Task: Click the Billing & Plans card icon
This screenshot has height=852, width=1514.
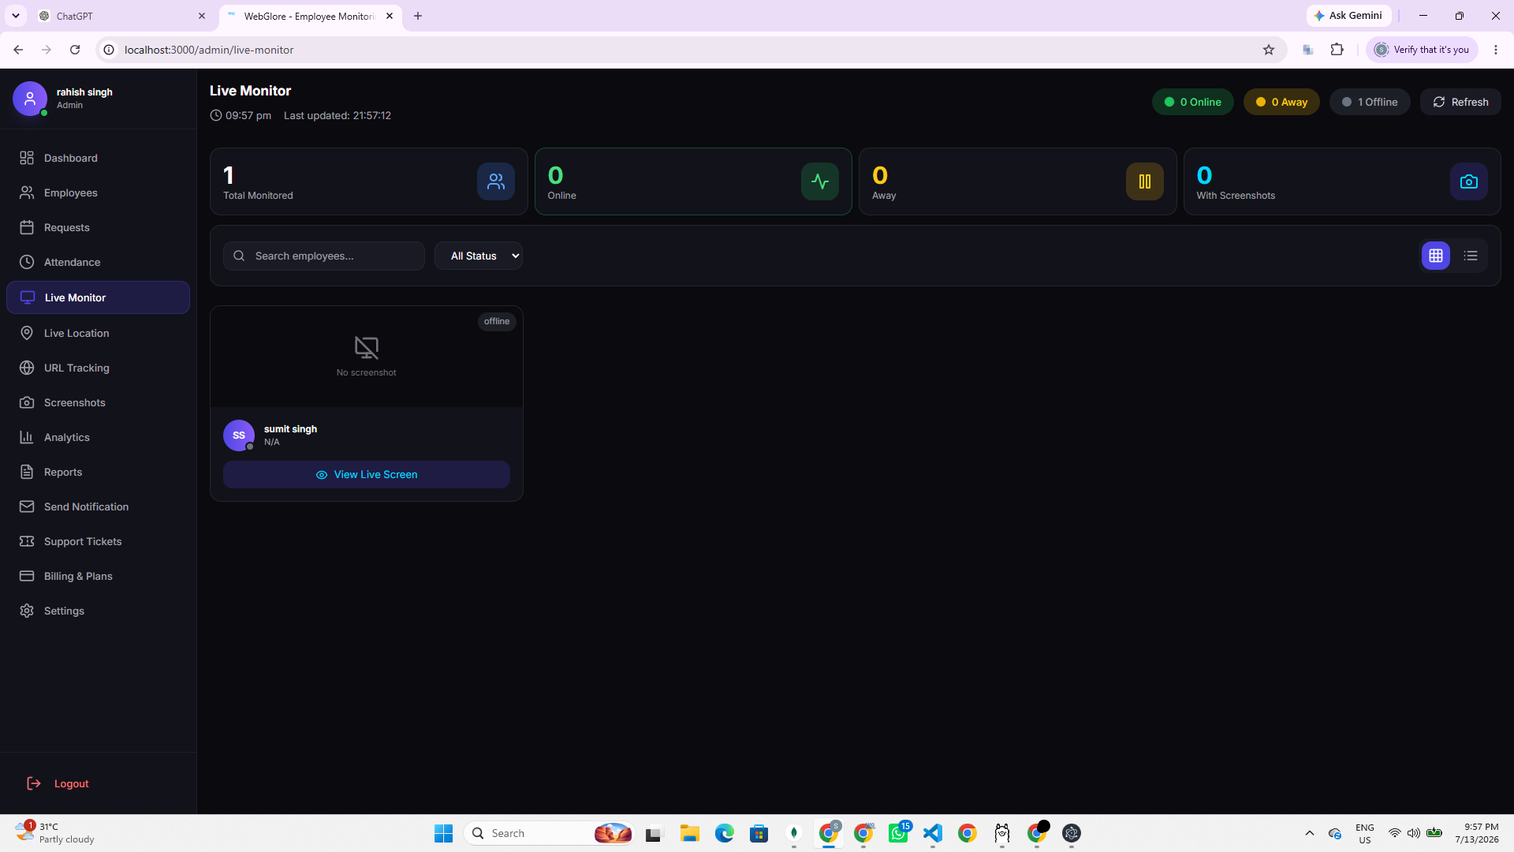Action: [x=27, y=576]
